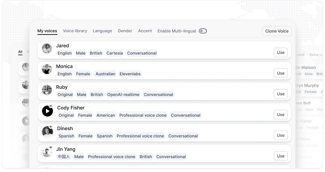Switch to the Voice library tab
This screenshot has height=172, width=325.
click(x=75, y=31)
